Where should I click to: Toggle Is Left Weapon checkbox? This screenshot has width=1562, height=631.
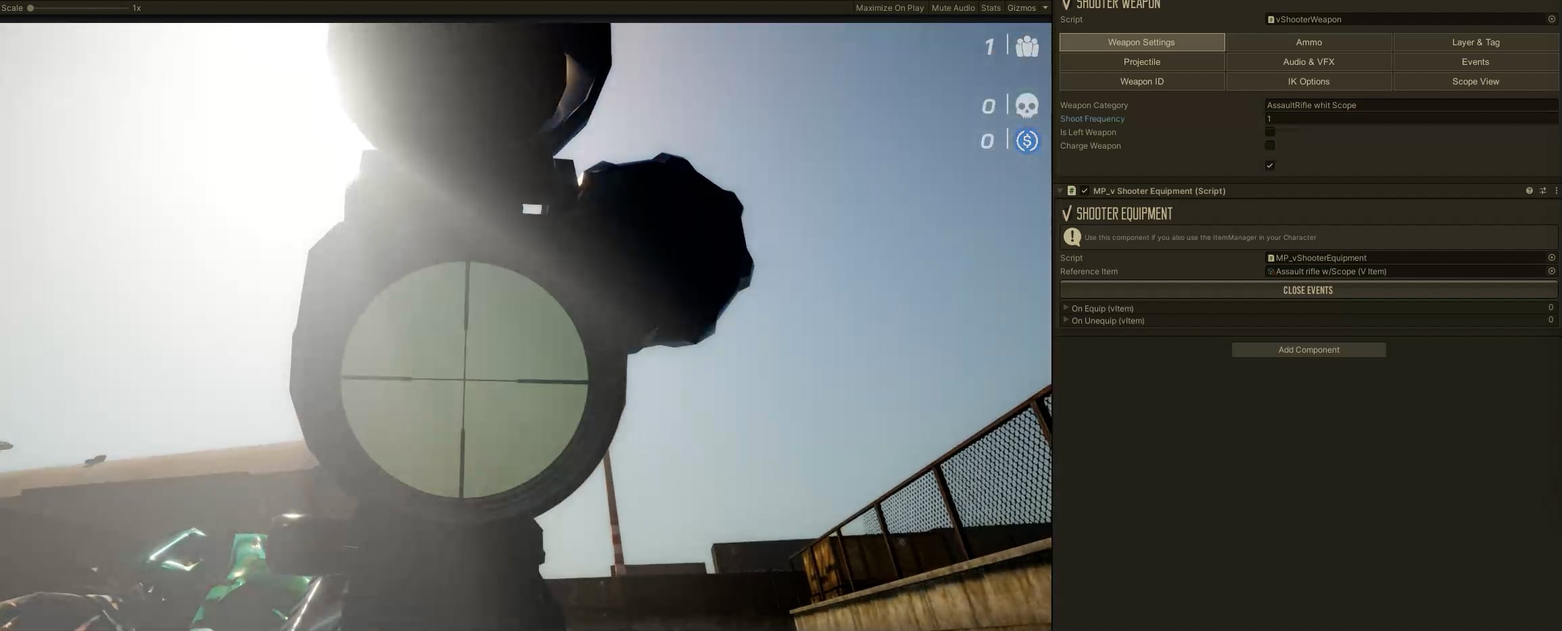pyautogui.click(x=1270, y=132)
